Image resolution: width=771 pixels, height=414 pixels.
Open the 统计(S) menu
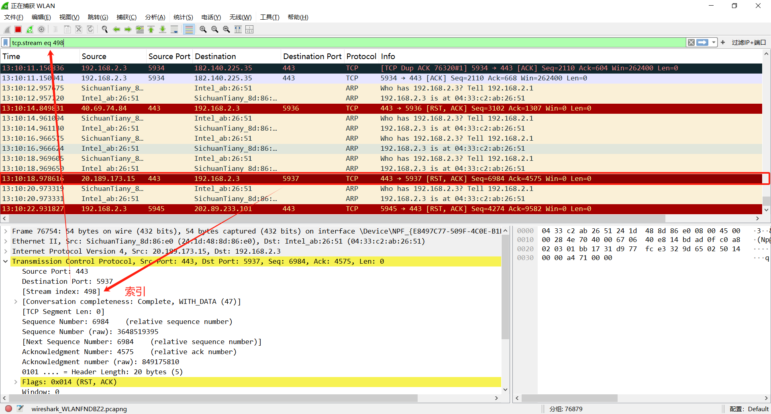coord(183,17)
